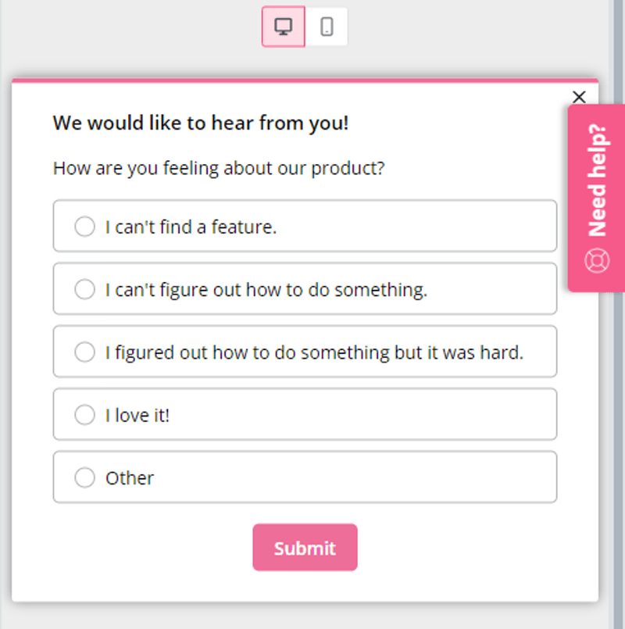Select "I figured out how to do something but it was hard"
The width and height of the screenshot is (625, 629).
pos(84,352)
